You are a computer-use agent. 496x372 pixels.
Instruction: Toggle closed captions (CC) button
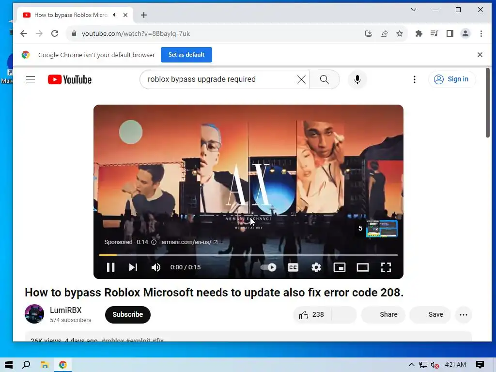coord(293,267)
